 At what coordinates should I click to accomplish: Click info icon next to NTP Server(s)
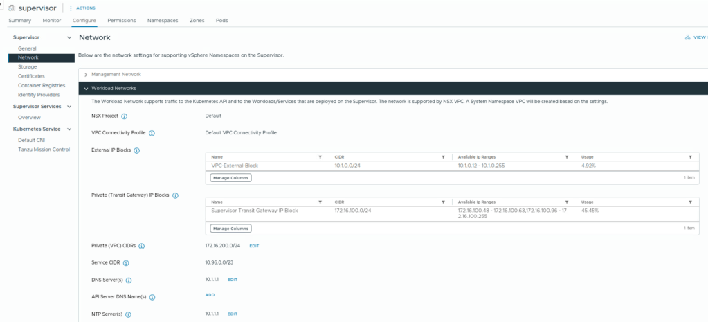(x=129, y=314)
